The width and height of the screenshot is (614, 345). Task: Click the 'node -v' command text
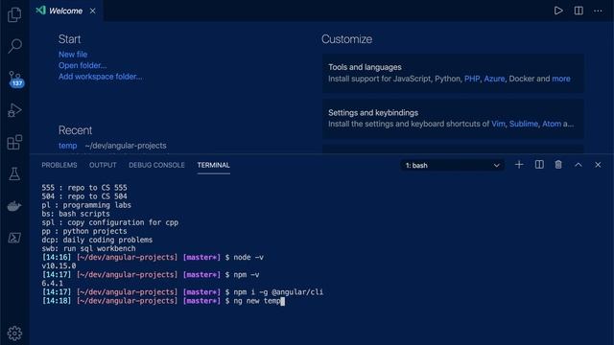click(x=248, y=258)
